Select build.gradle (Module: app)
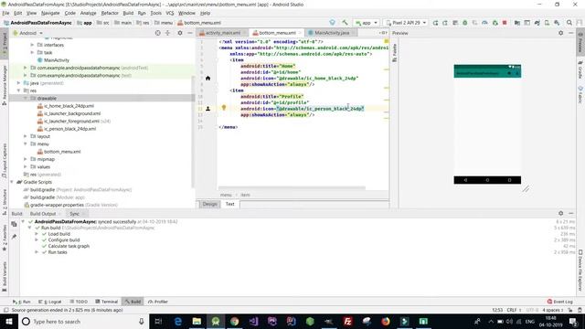Image resolution: width=585 pixels, height=329 pixels. click(54, 197)
